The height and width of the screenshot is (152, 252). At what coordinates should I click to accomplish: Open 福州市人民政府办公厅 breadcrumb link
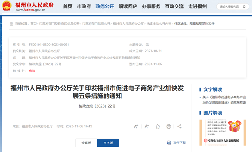click(x=128, y=23)
